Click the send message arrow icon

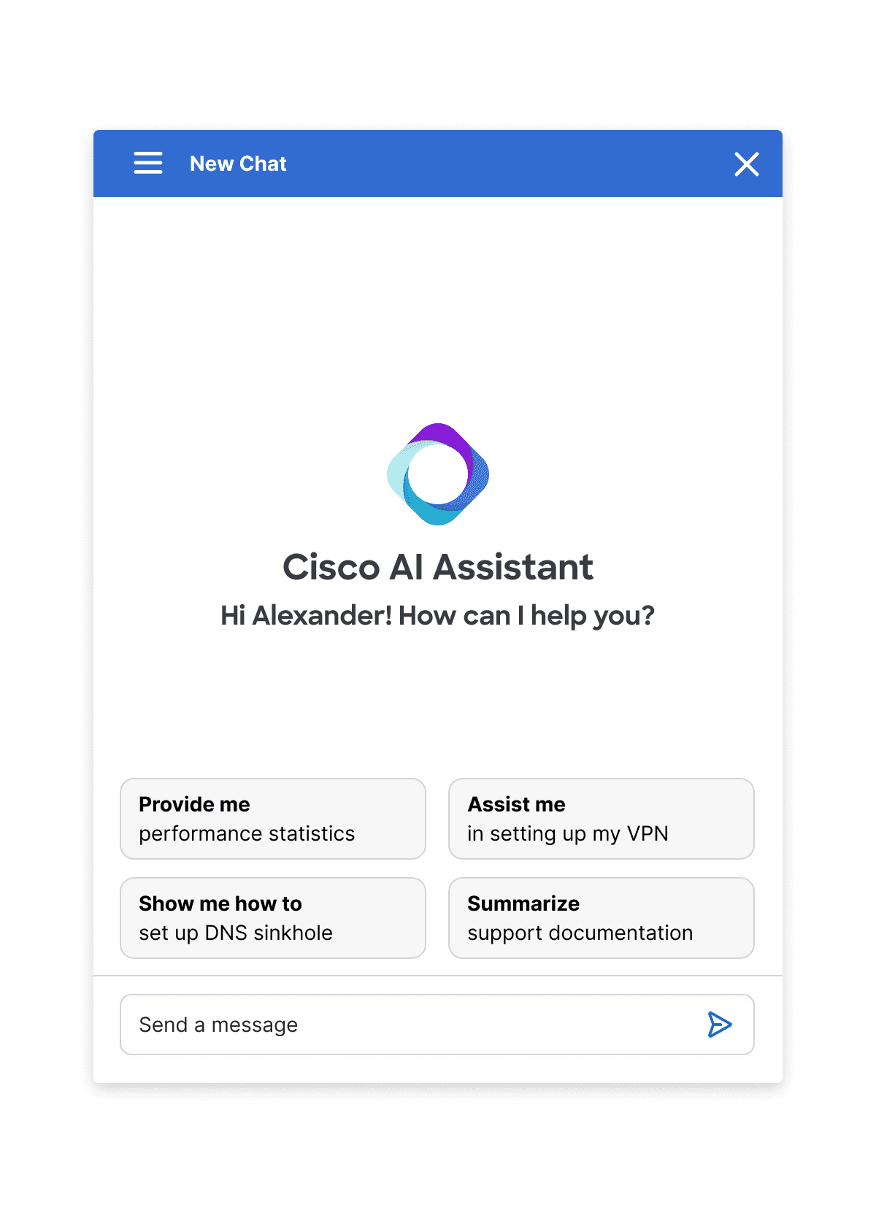(719, 1025)
